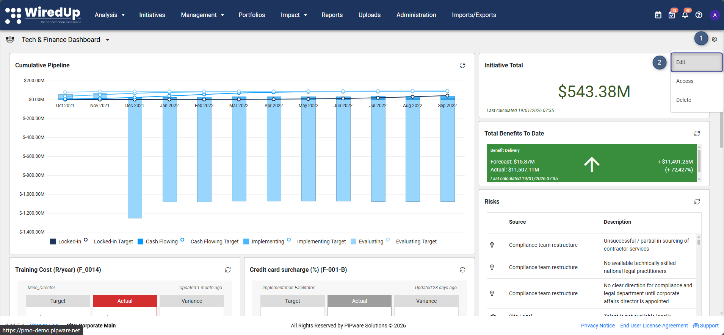Open the Tech & Finance Dashboard selector
This screenshot has height=335, width=724.
(65, 40)
